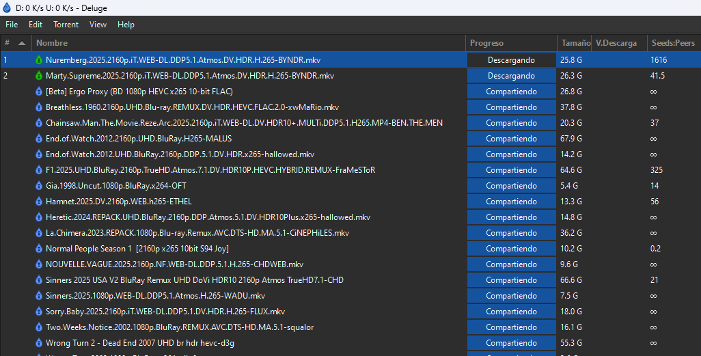Click the Compartiendo status for Gia.1998.Uncut
Viewport: 701px width, 356px height.
[512, 186]
